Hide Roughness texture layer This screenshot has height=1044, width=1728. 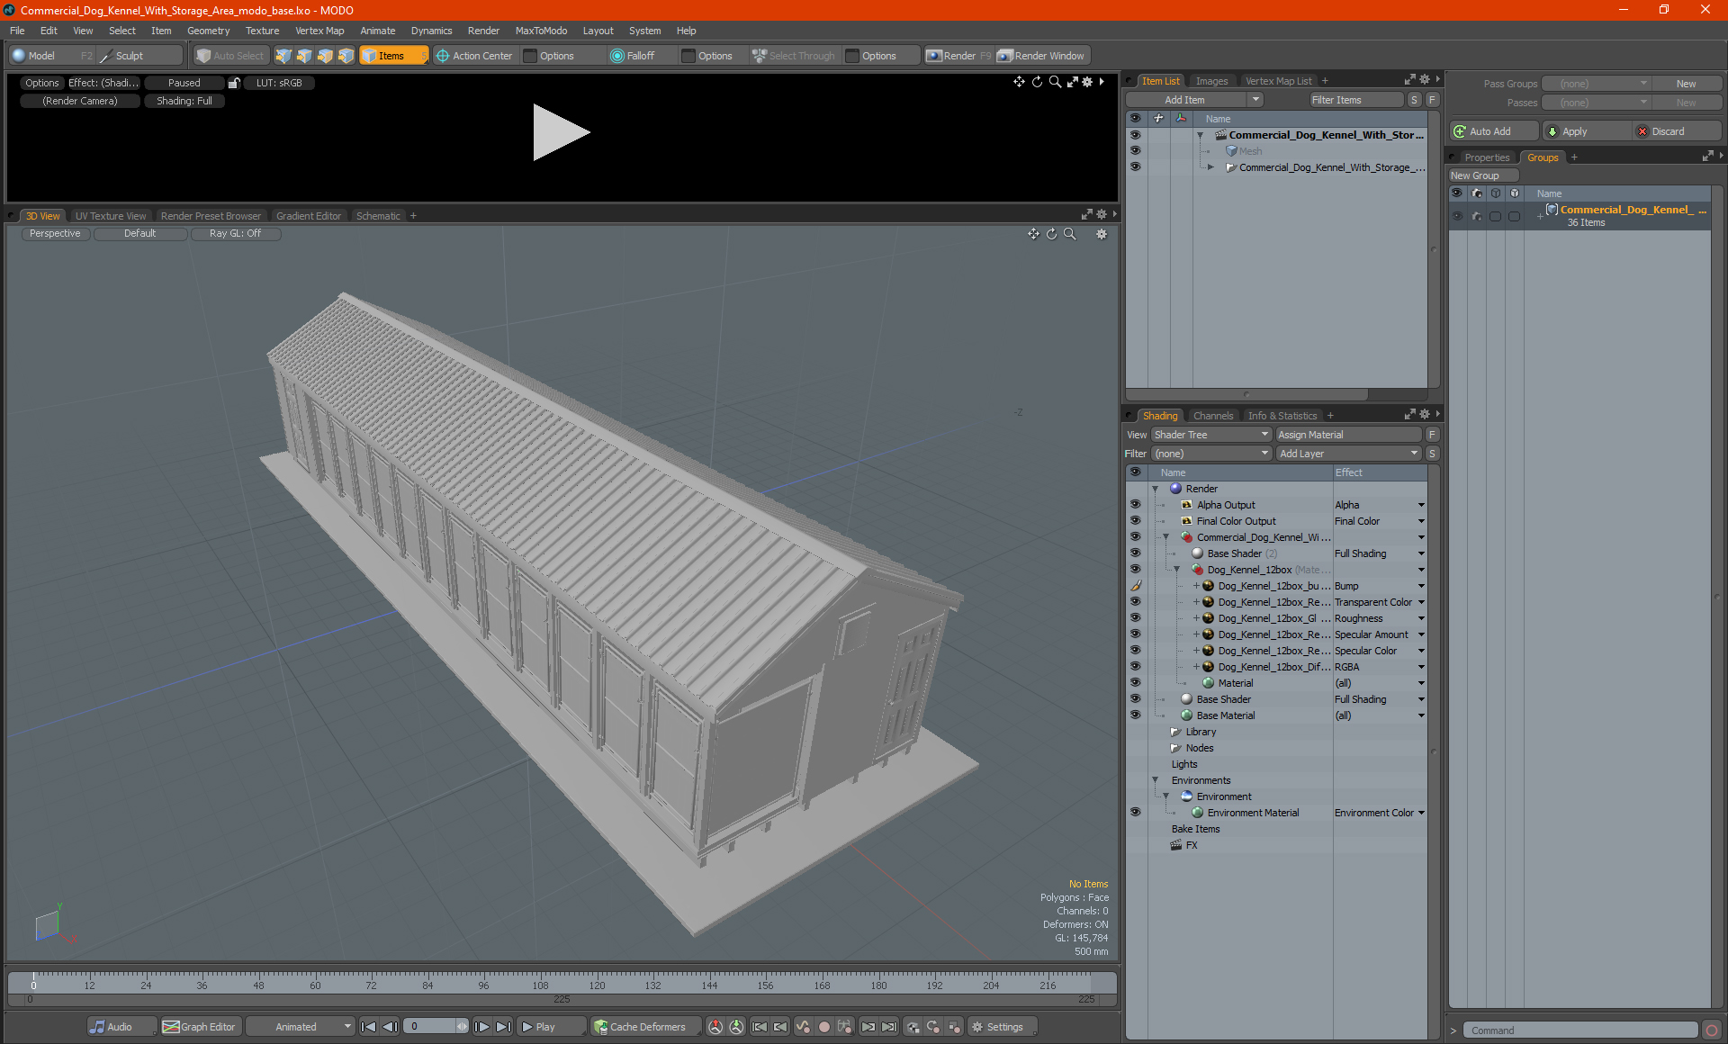1135,618
